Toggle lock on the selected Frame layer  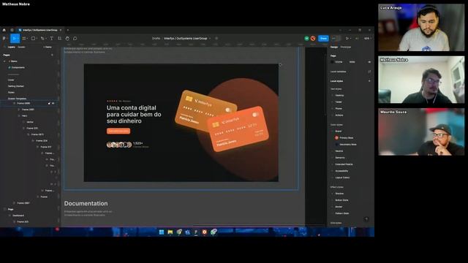click(49, 104)
